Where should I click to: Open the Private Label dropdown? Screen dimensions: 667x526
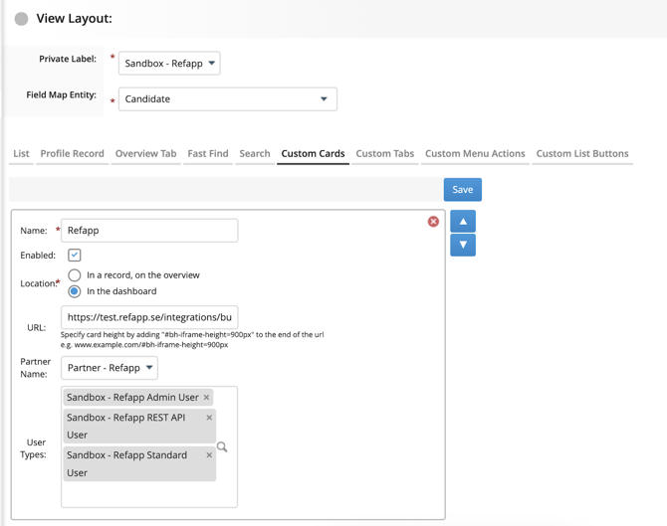pyautogui.click(x=169, y=64)
